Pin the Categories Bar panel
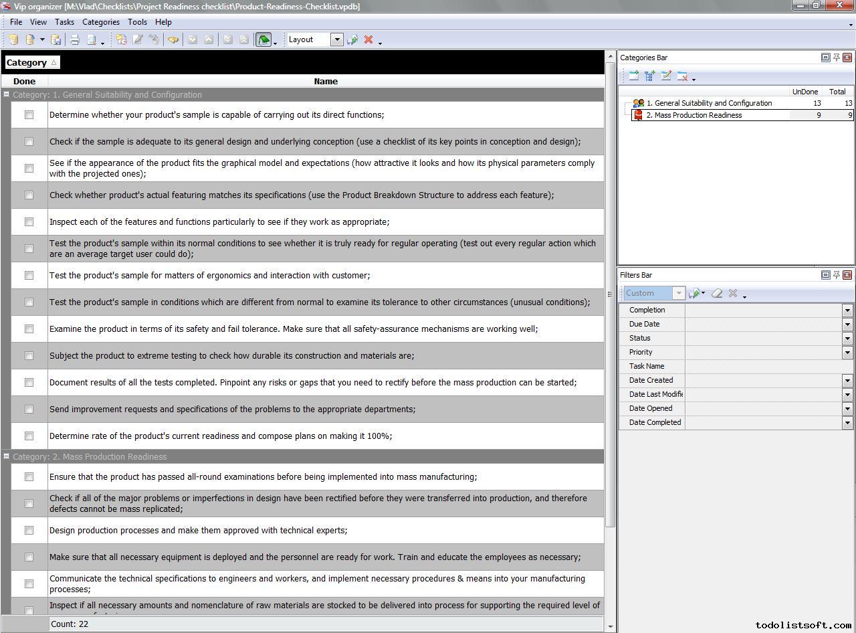The width and height of the screenshot is (856, 633). tap(836, 58)
